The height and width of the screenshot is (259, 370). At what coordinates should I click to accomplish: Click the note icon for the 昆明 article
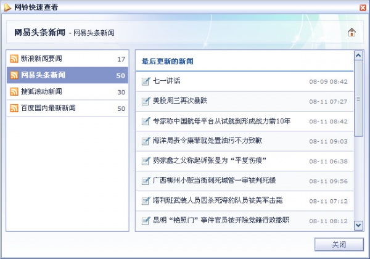(x=146, y=221)
